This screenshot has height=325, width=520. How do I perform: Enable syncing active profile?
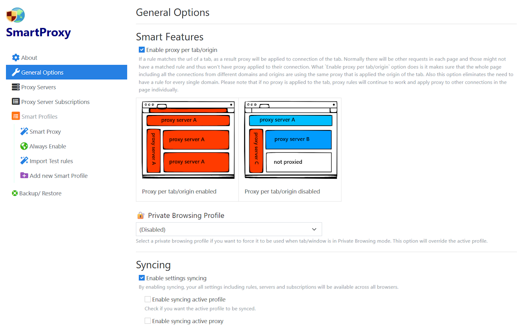tap(148, 299)
